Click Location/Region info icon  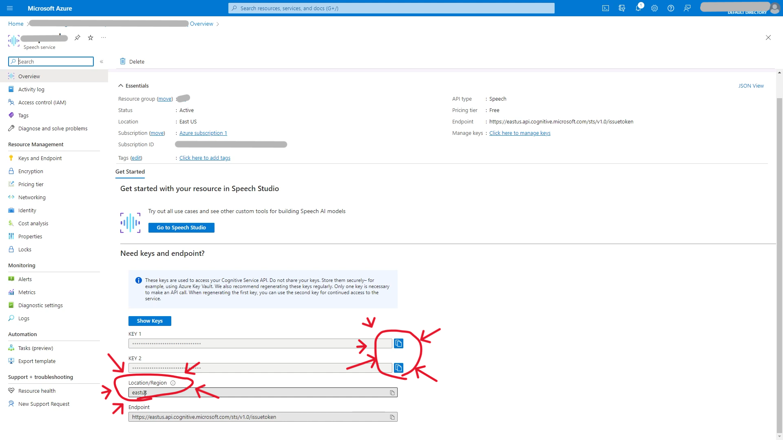point(173,383)
